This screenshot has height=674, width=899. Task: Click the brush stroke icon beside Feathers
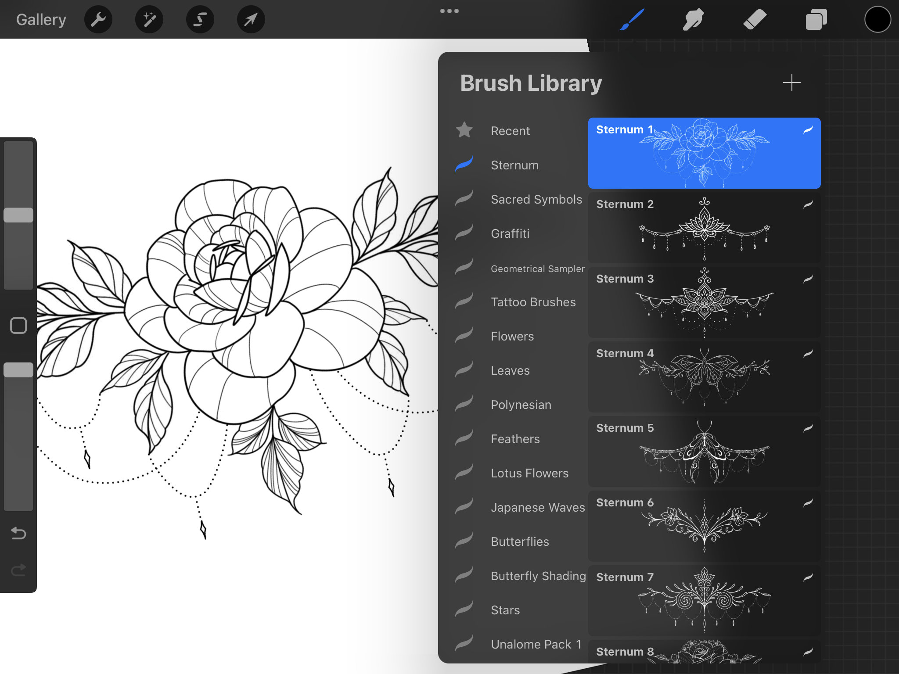(464, 438)
